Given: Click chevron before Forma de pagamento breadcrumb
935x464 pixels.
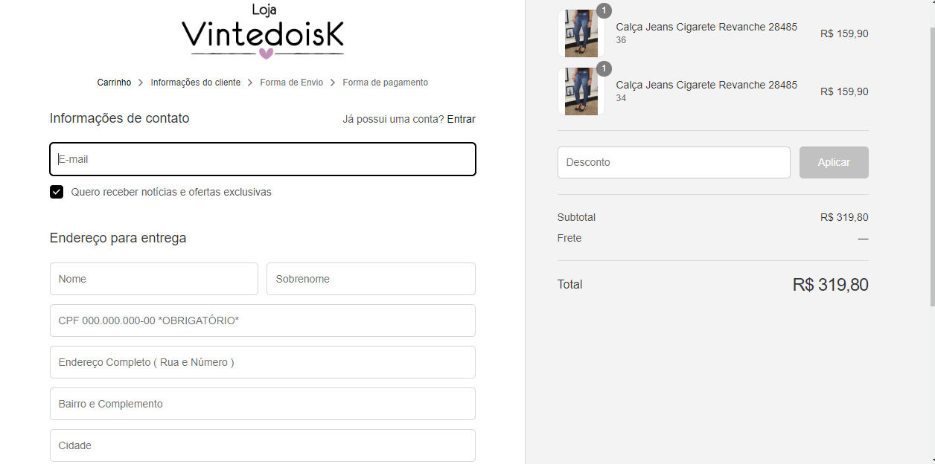Looking at the screenshot, I should [333, 83].
